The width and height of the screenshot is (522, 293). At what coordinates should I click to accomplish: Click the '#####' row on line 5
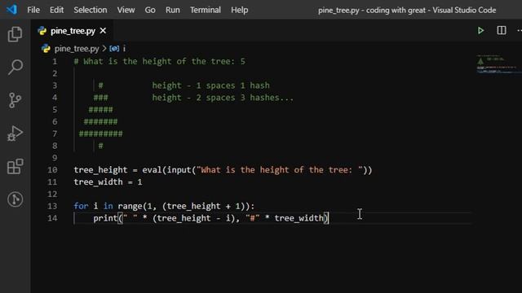[100, 110]
